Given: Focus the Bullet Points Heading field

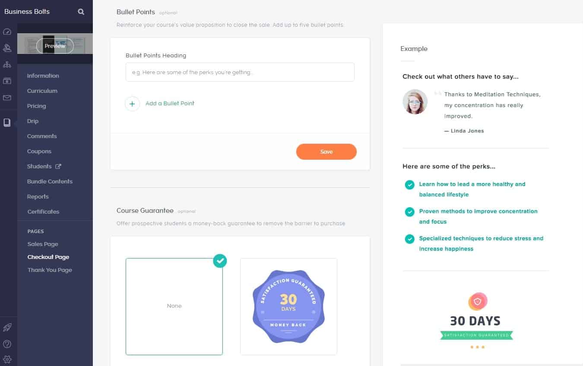Looking at the screenshot, I should point(240,73).
